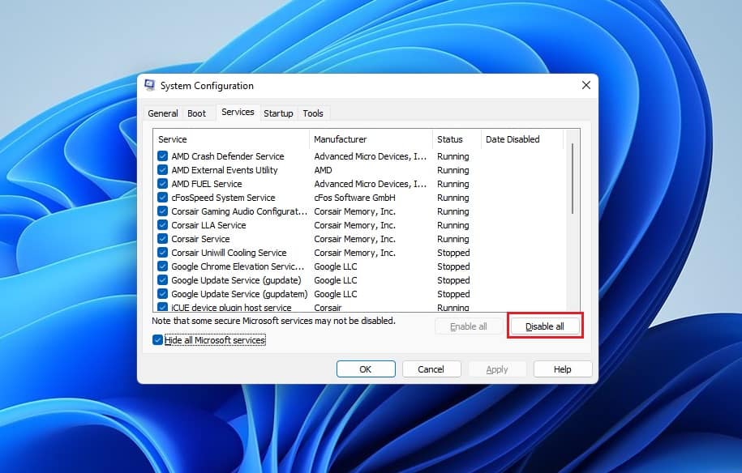Sort by the Service column header

[231, 139]
